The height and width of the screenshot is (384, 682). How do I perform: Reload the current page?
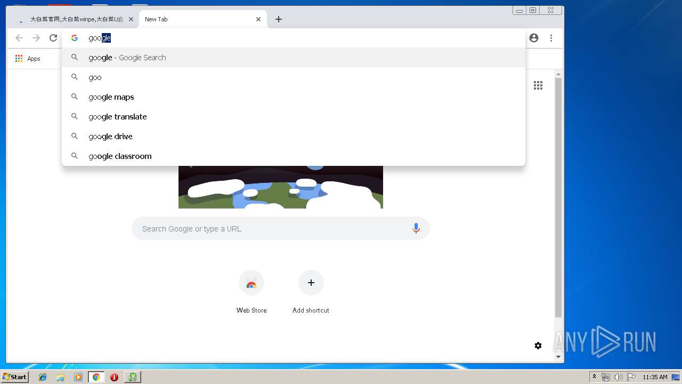pyautogui.click(x=53, y=38)
